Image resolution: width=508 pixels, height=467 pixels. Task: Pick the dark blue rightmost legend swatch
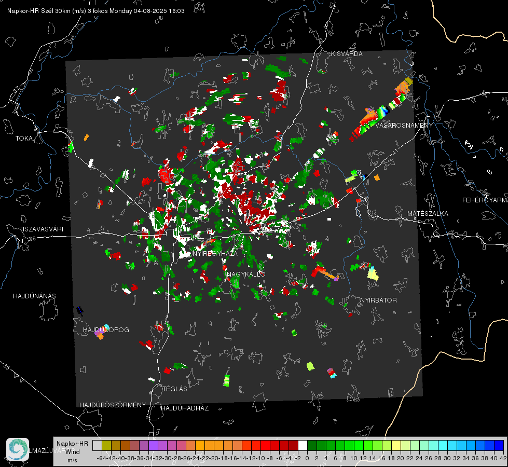click(499, 445)
